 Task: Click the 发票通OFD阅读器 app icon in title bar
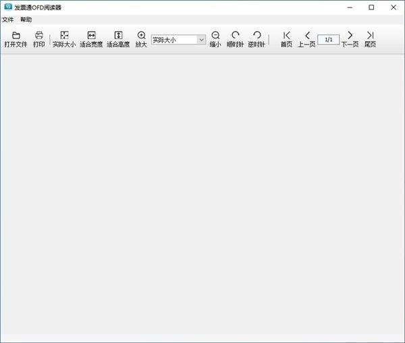pyautogui.click(x=8, y=7)
